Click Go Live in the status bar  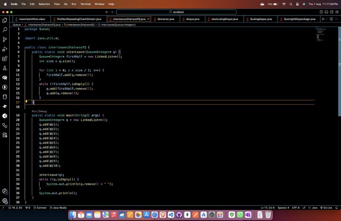coord(327,208)
